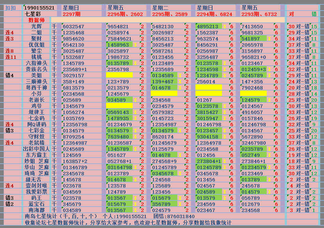
Task: Select the empty yellow cell in 美姐 row
Action: pos(119,76)
